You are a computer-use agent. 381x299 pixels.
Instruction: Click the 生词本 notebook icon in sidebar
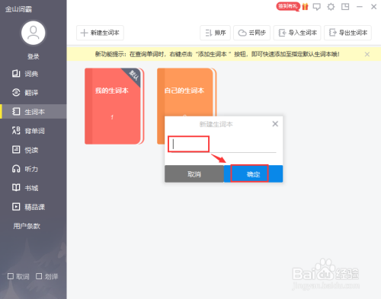click(16, 111)
